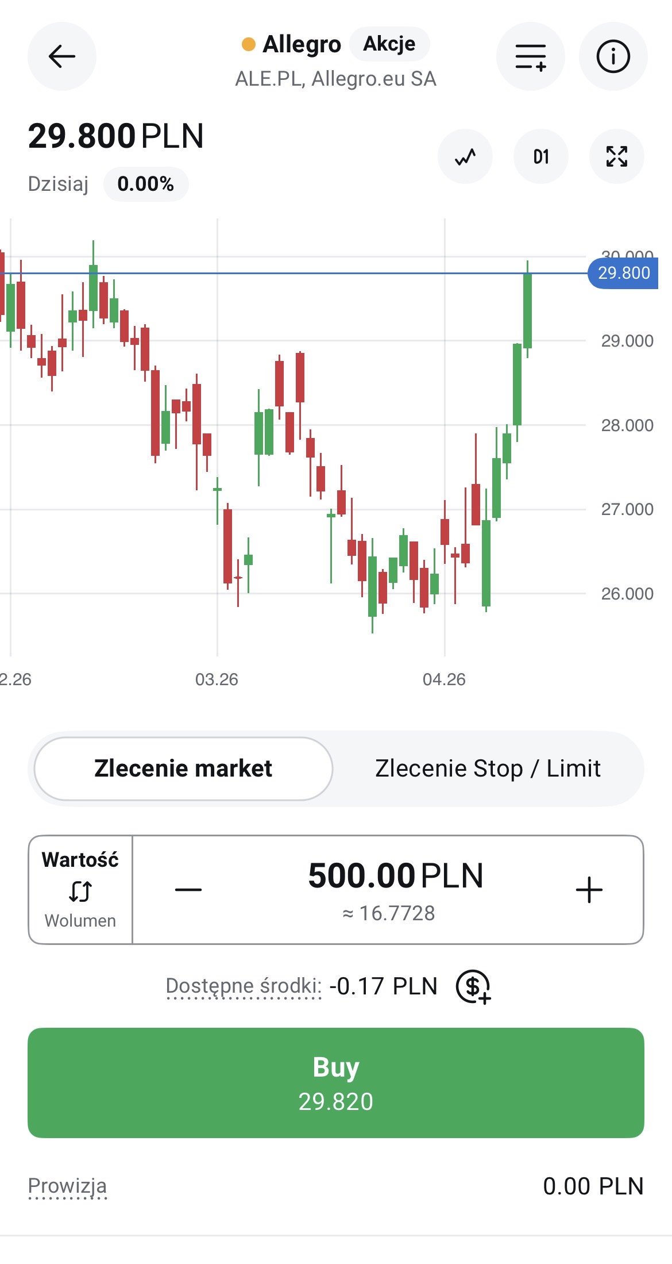672x1264 pixels.
Task: Open the Prowizja explanation link
Action: click(68, 1186)
